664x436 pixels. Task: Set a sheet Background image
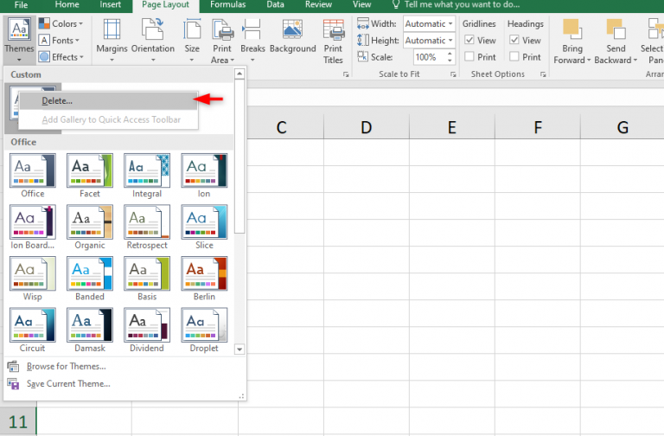pyautogui.click(x=292, y=37)
